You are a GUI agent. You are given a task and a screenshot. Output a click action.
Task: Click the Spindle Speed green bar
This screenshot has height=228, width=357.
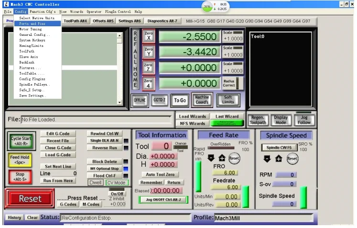(303, 197)
